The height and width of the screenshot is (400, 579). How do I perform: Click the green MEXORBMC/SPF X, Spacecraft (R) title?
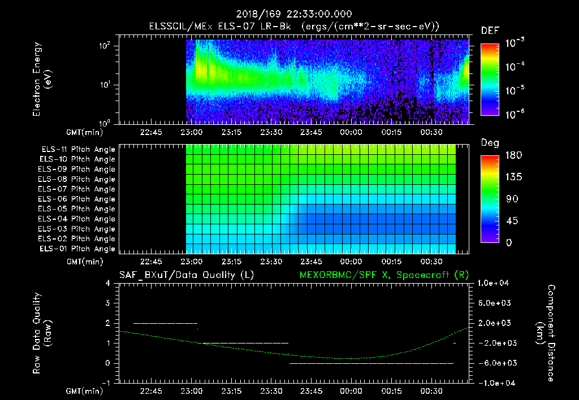pyautogui.click(x=384, y=275)
